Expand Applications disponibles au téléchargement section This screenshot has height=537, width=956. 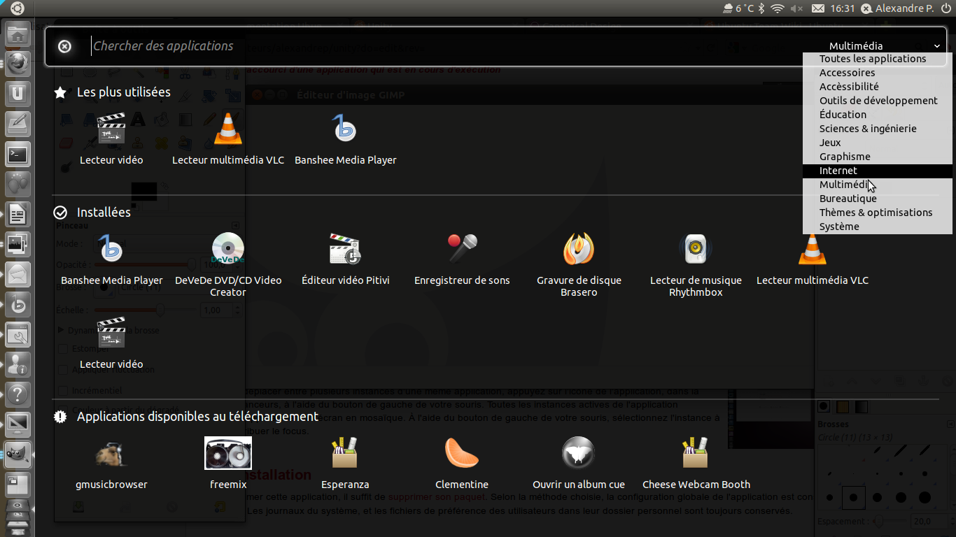click(x=197, y=416)
